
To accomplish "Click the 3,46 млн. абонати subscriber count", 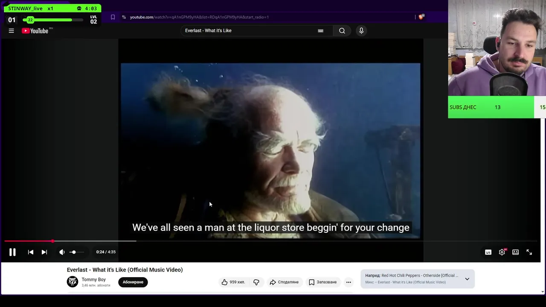I will click(96, 285).
